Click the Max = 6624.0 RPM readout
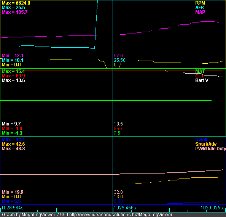This screenshot has height=217, width=226. [x=16, y=3]
